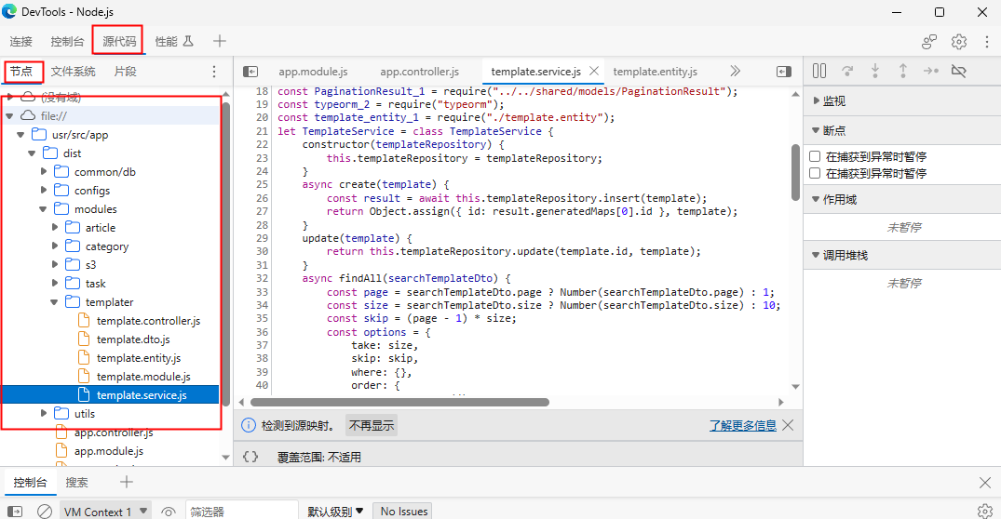
Task: Pretty print the code braces icon
Action: click(x=250, y=457)
